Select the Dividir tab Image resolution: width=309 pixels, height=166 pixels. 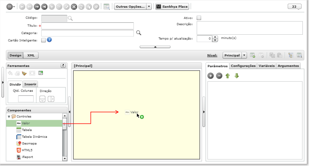coord(15,84)
